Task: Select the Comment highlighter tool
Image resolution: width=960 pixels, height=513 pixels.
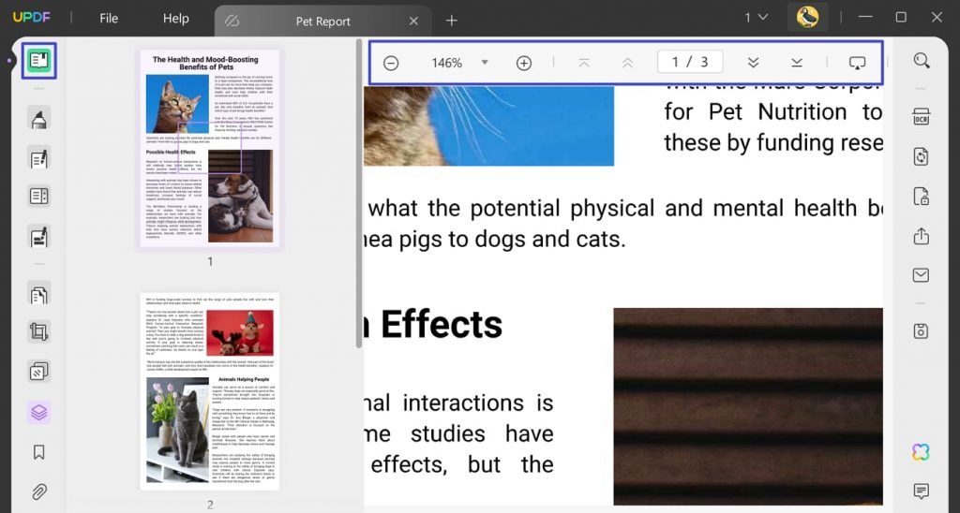Action: (38, 119)
